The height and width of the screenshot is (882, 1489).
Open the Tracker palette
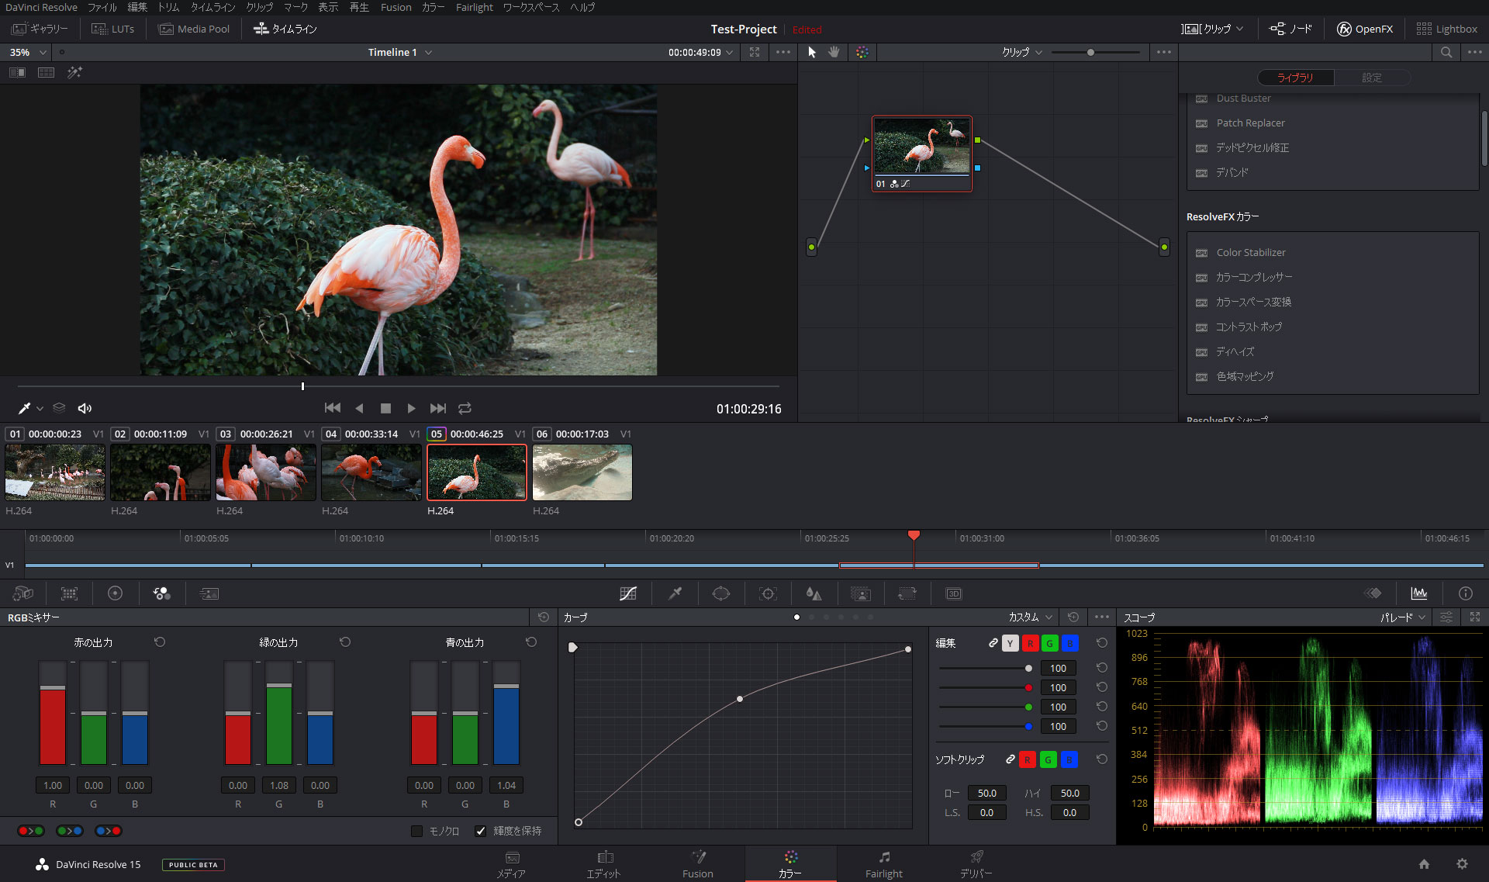(x=768, y=593)
